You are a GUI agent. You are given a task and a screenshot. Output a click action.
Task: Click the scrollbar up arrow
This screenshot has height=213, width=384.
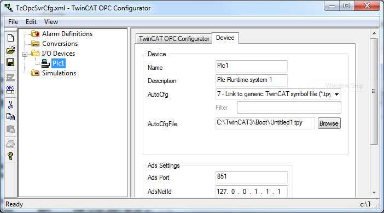click(374, 33)
